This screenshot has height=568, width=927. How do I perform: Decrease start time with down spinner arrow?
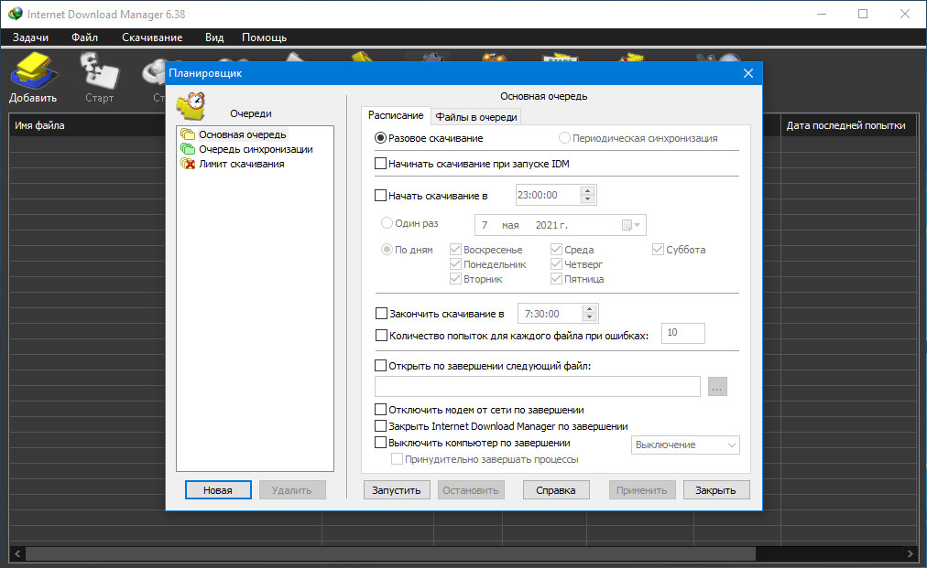[587, 199]
